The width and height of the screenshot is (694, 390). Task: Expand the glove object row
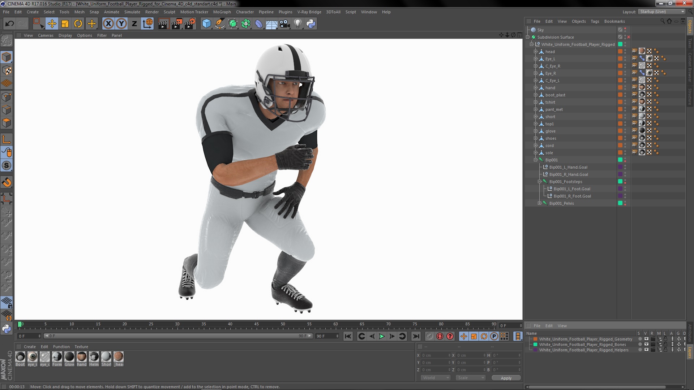(x=536, y=131)
